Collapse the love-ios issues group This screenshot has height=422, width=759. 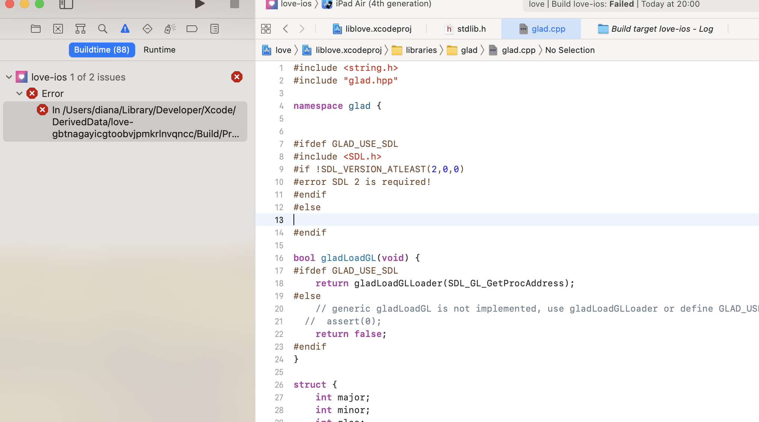(9, 77)
